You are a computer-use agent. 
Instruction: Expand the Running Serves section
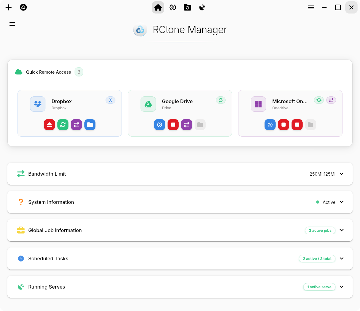[x=342, y=287]
